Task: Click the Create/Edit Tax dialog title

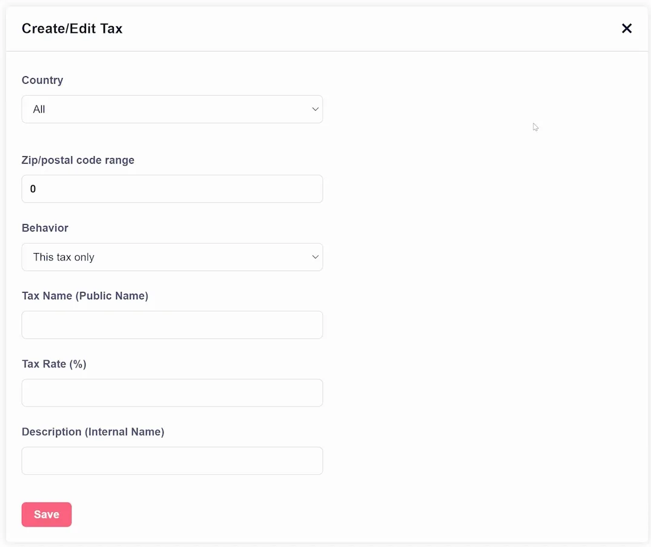Action: tap(72, 28)
